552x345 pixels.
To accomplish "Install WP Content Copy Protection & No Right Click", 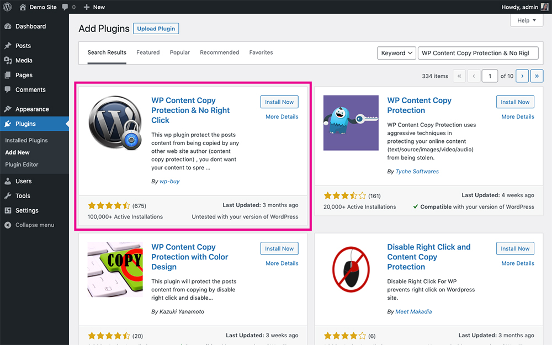I will (x=279, y=102).
